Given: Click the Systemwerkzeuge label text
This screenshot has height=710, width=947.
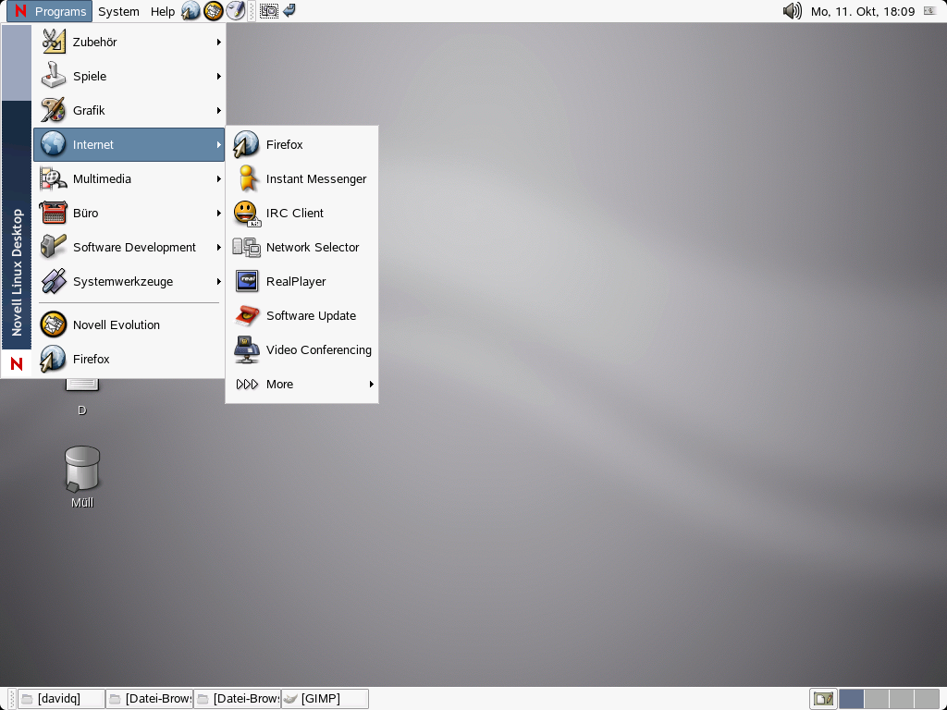Looking at the screenshot, I should 123,281.
